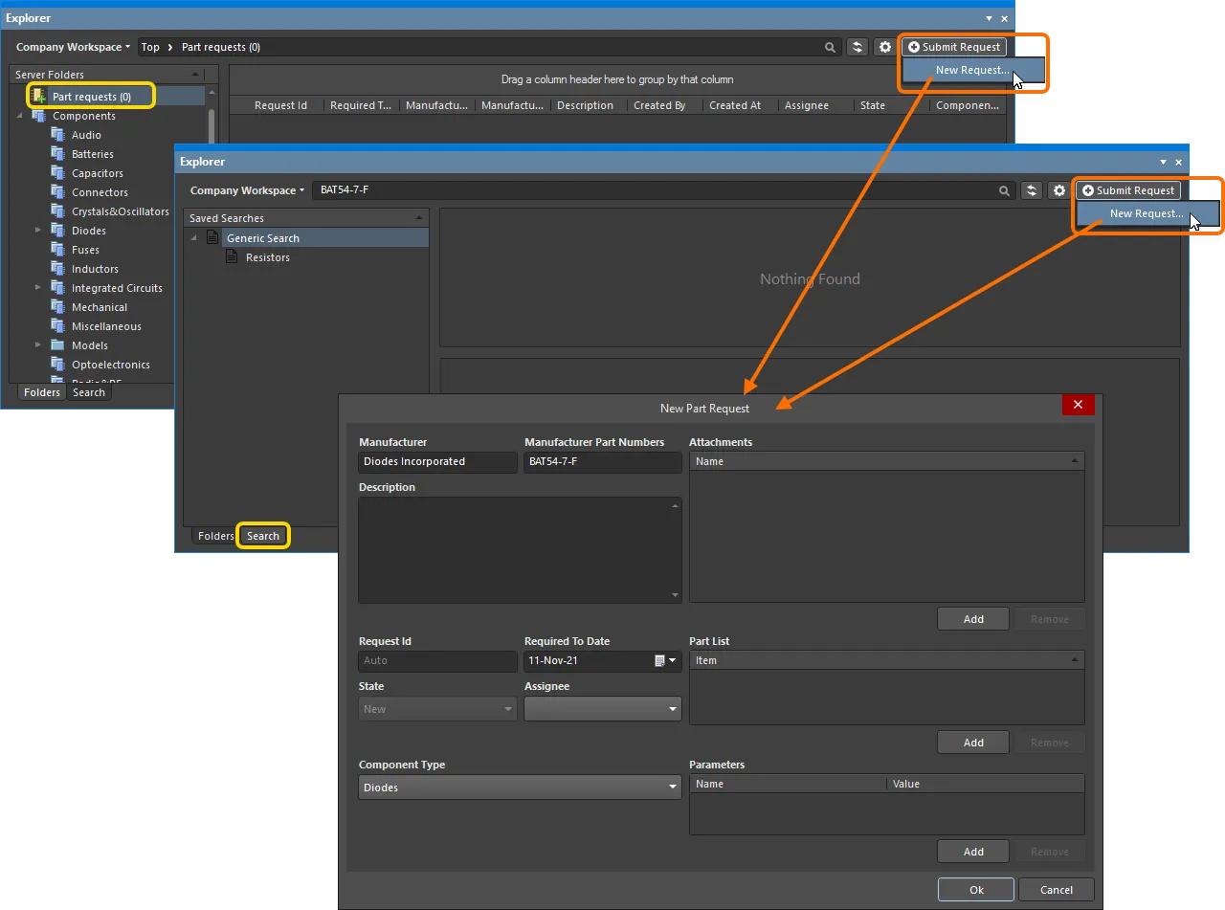Select the Batteries folder in the tree
Image resolution: width=1225 pixels, height=910 pixels.
92,154
